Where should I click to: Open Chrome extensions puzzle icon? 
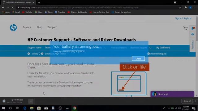click(186, 7)
